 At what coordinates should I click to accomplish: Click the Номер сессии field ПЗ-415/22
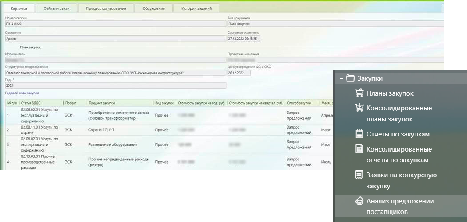(x=115, y=23)
